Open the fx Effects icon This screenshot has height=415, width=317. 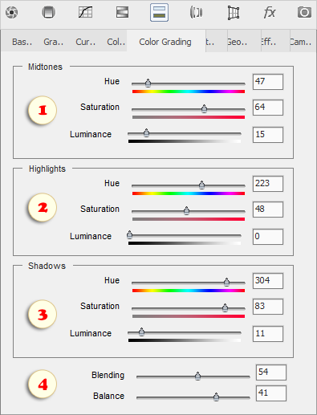click(270, 12)
